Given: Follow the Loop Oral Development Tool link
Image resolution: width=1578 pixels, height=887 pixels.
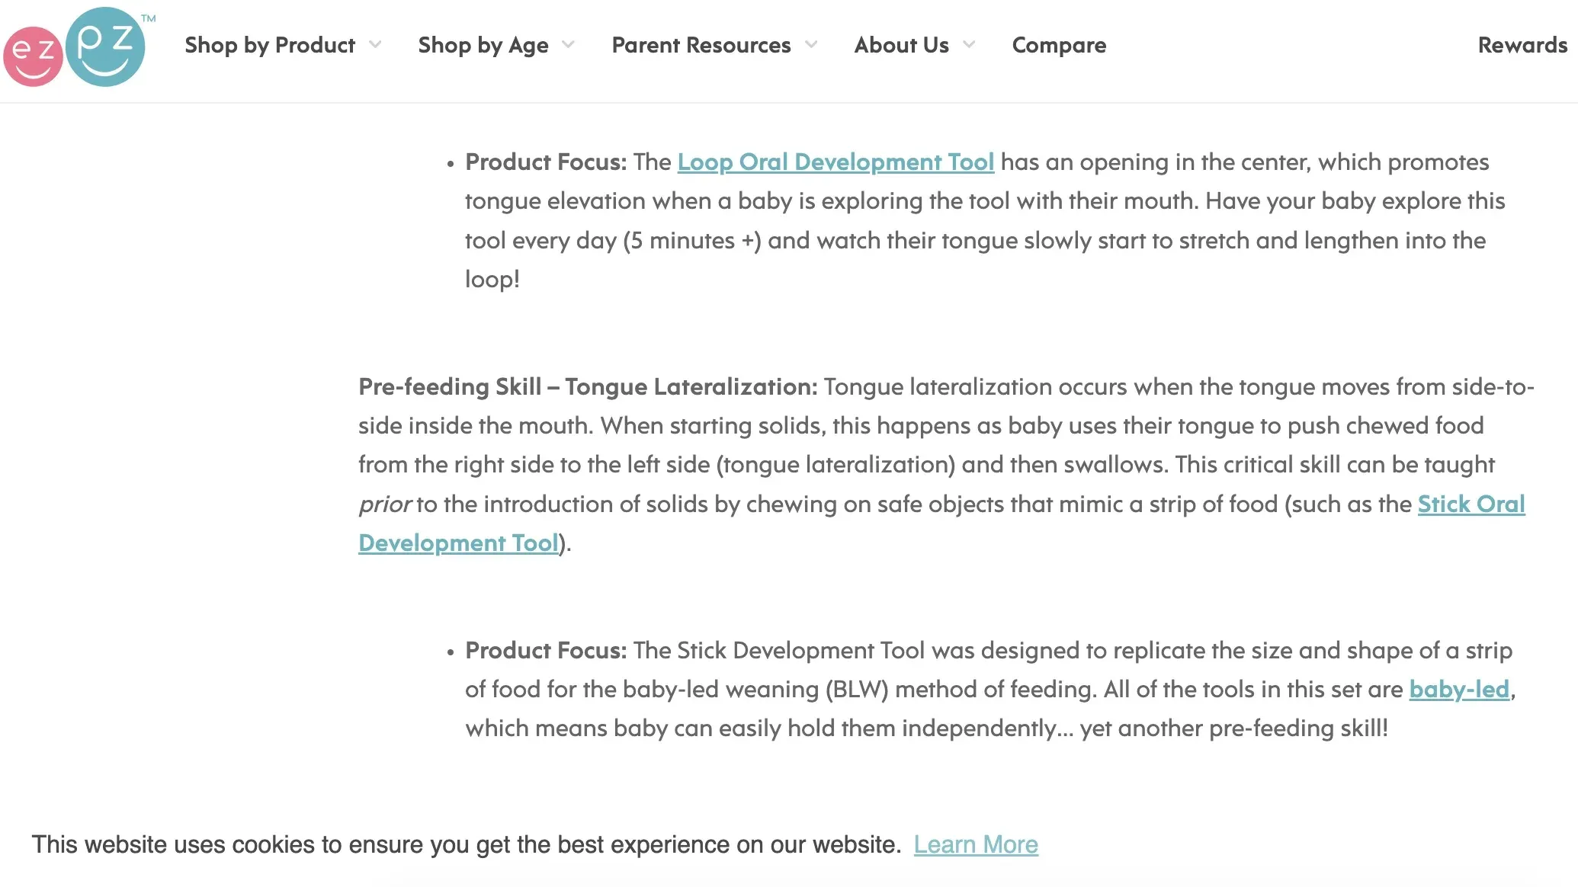Looking at the screenshot, I should point(836,162).
